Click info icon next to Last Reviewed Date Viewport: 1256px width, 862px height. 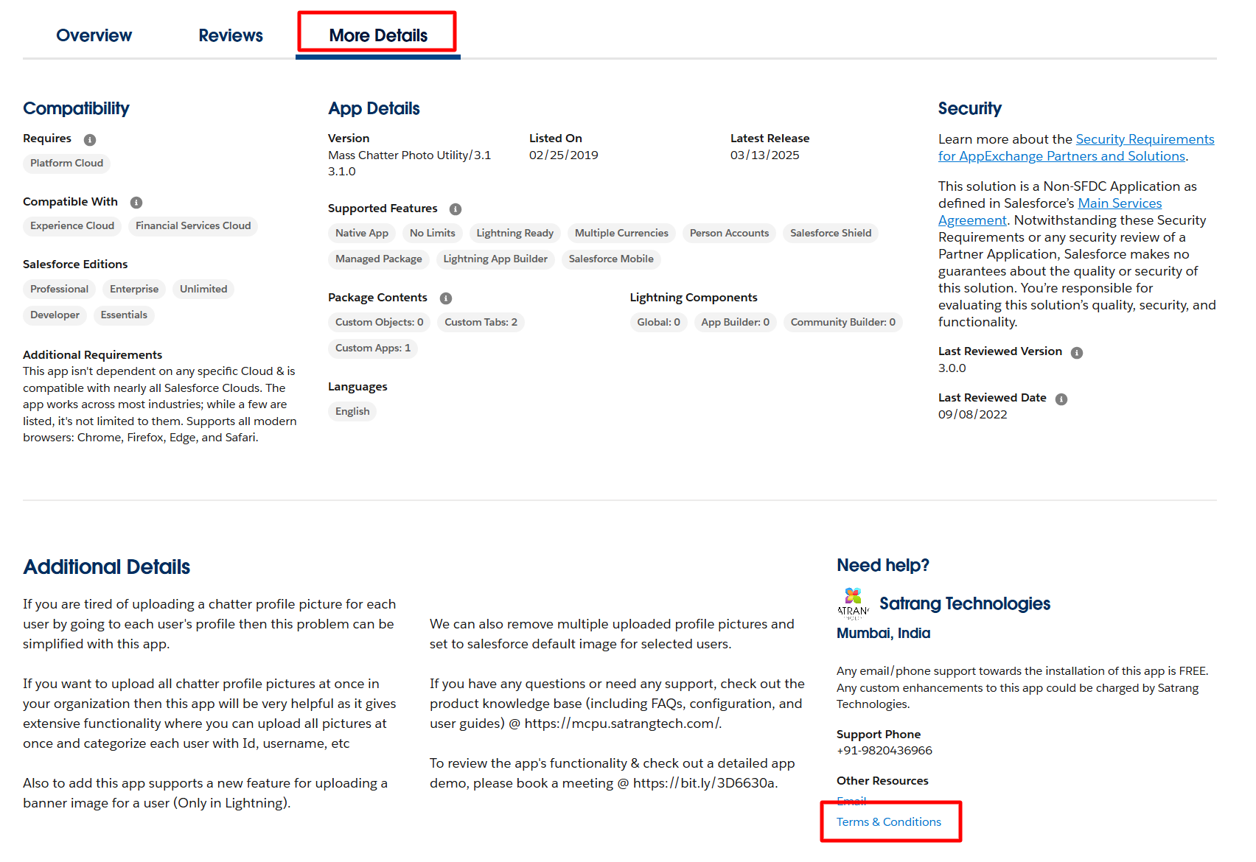pos(1061,399)
